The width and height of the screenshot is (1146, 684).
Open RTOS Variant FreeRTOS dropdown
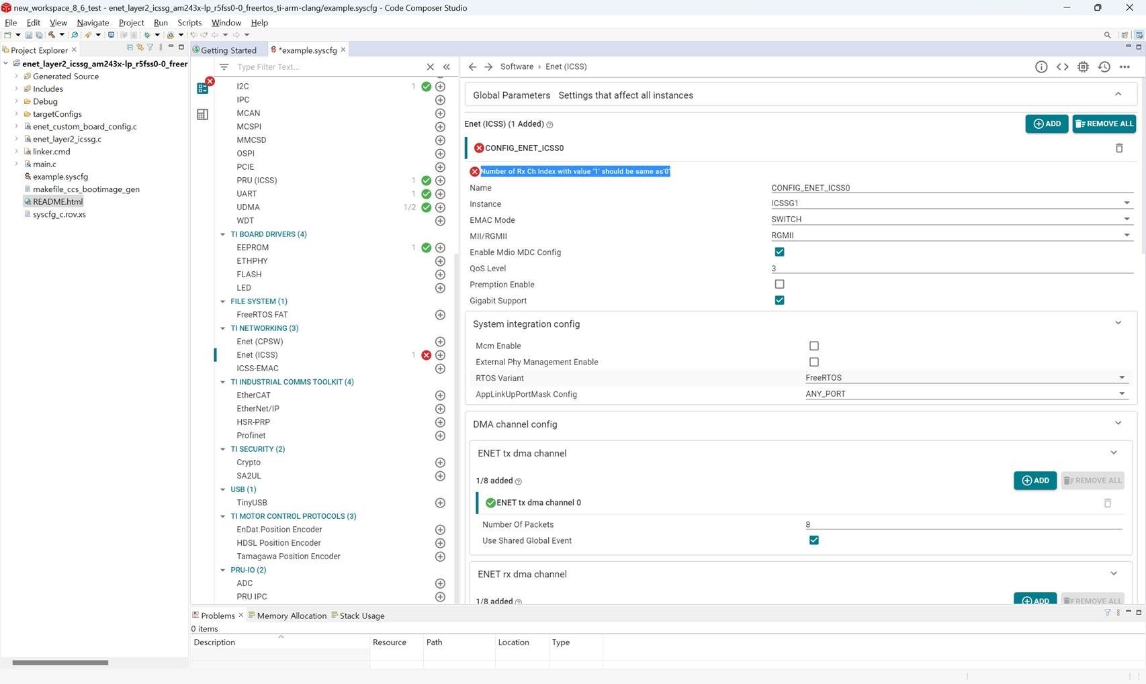966,378
